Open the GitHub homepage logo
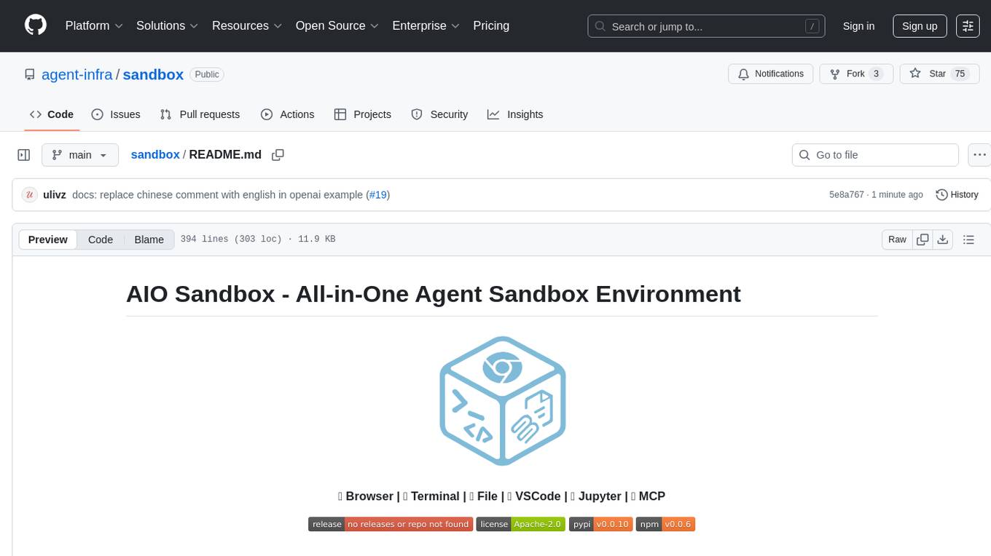Screen dimensions: 991x556 (x=36, y=25)
